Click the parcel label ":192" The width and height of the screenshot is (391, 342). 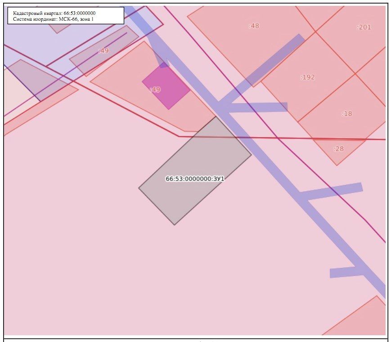[307, 77]
